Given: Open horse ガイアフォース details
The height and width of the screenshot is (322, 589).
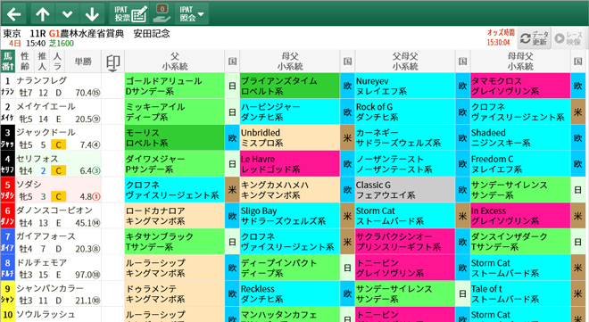Looking at the screenshot, I should (46, 236).
